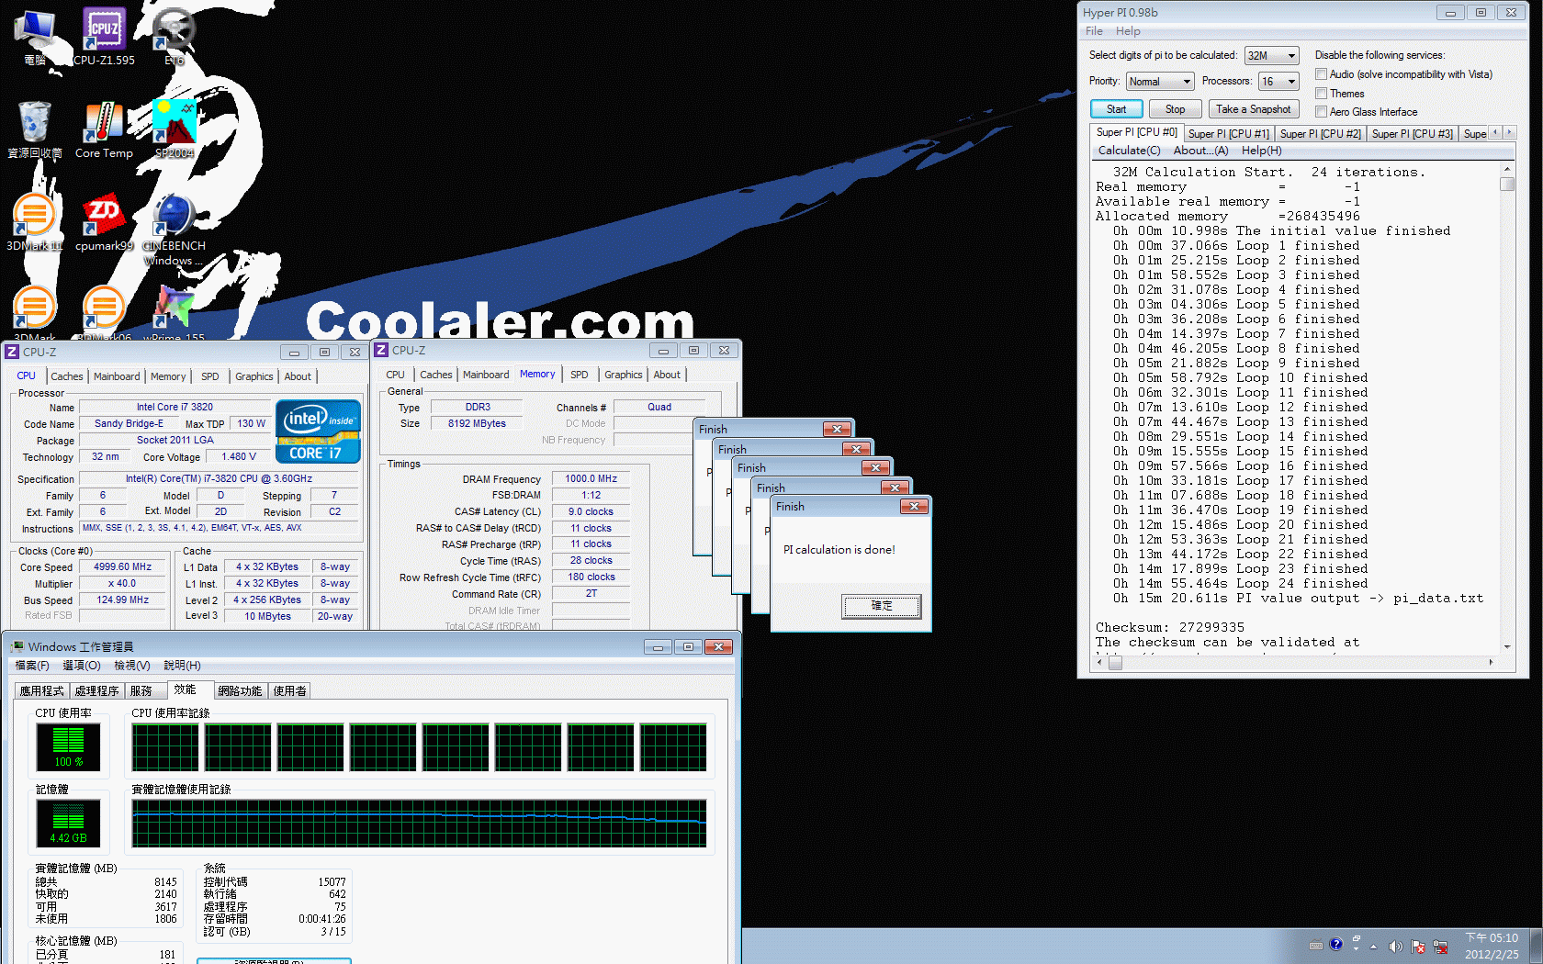Click the Hyper PI log horizontal scrollbar thumb
This screenshot has width=1543, height=964.
[x=1116, y=663]
